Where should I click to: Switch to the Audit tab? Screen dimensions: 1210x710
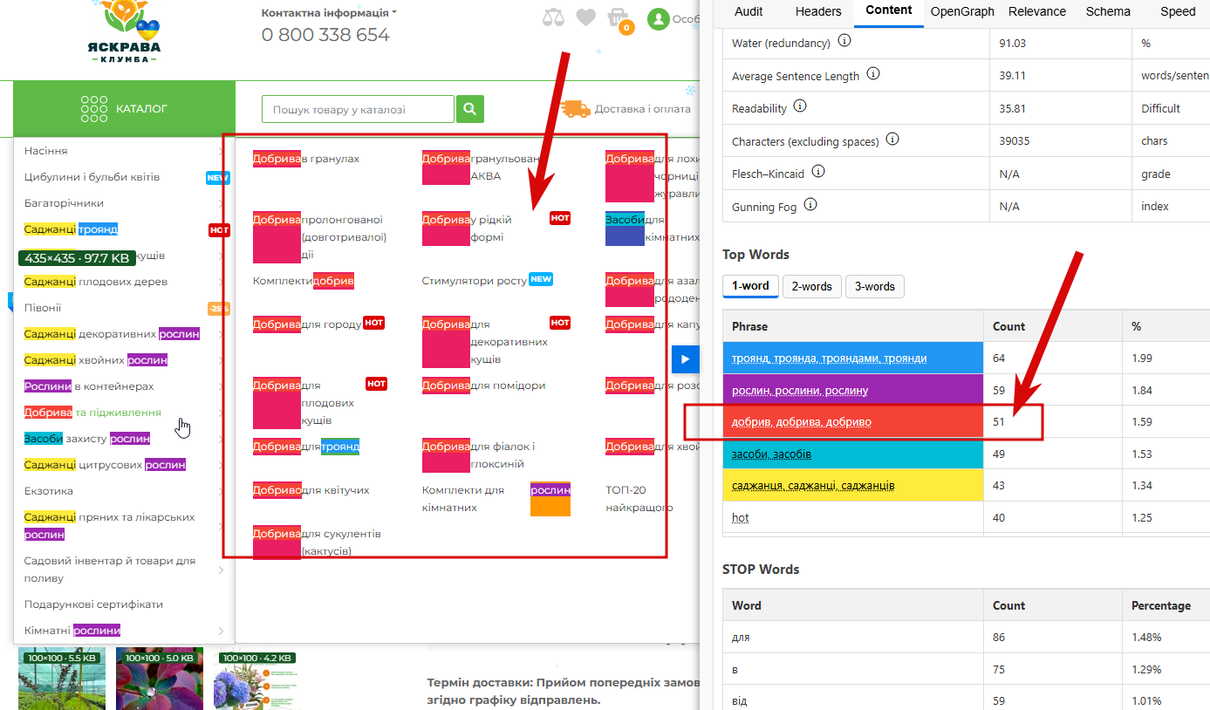click(x=749, y=11)
